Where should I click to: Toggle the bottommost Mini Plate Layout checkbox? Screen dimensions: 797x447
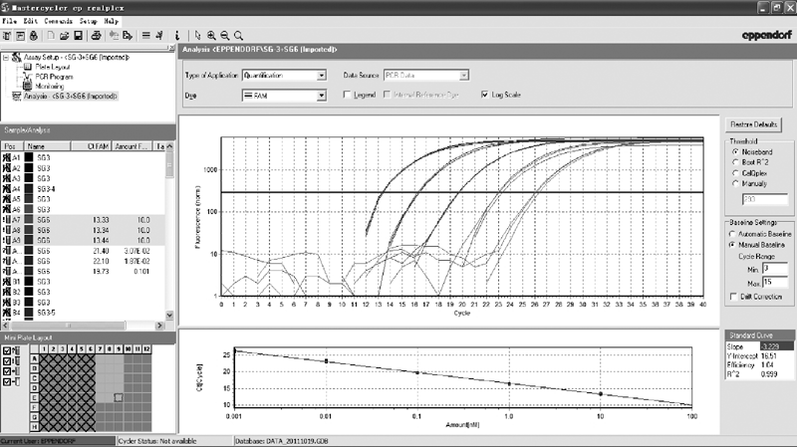pyautogui.click(x=7, y=381)
